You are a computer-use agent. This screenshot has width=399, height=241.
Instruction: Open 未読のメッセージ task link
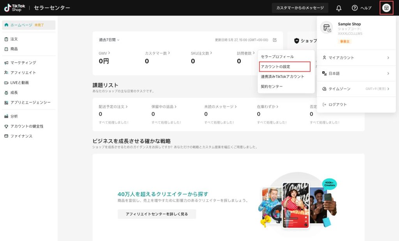tap(221, 107)
